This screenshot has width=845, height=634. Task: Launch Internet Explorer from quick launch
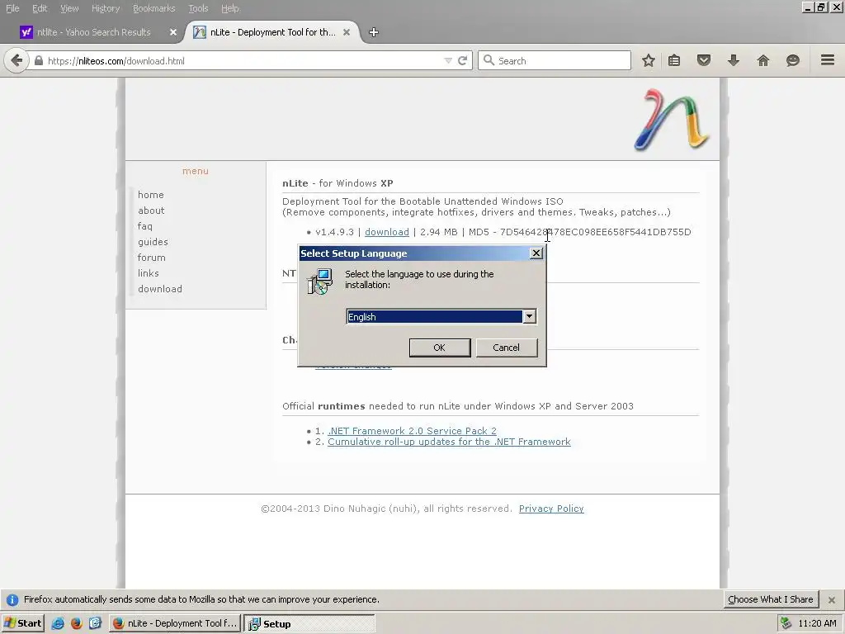(58, 623)
